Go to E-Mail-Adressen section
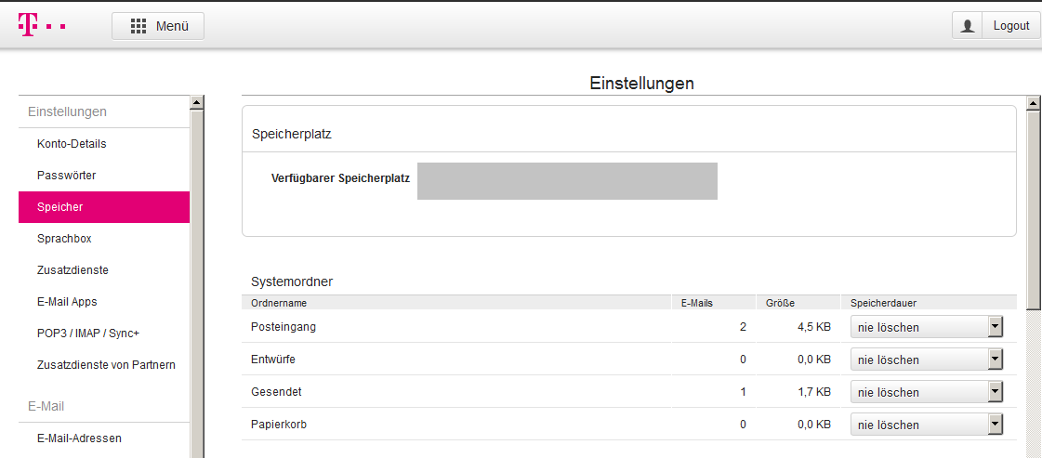Screen dimensions: 1042x458 pos(79,438)
